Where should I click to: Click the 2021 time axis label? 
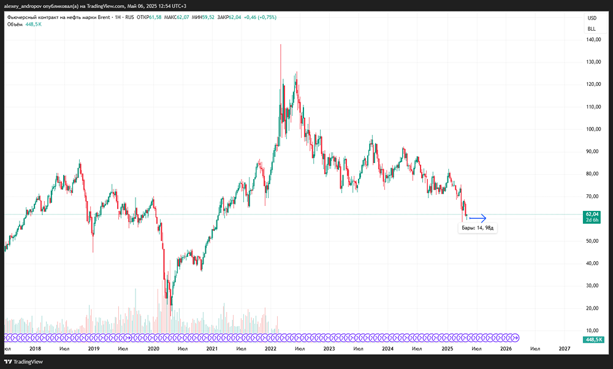tap(212, 349)
